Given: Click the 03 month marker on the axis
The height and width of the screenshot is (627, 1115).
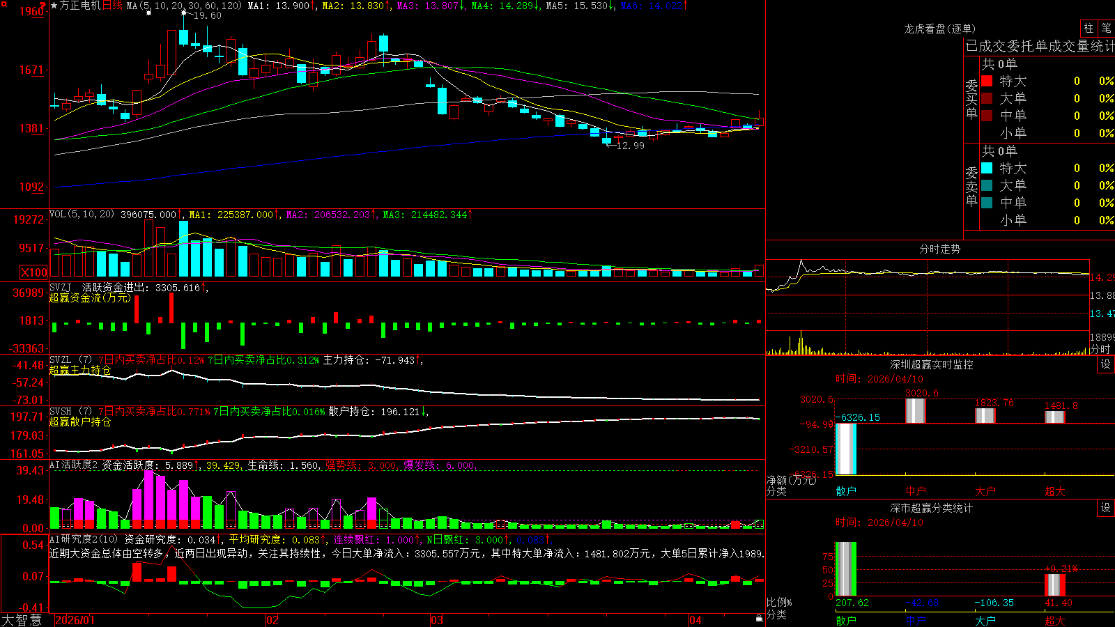Looking at the screenshot, I should pyautogui.click(x=437, y=620).
